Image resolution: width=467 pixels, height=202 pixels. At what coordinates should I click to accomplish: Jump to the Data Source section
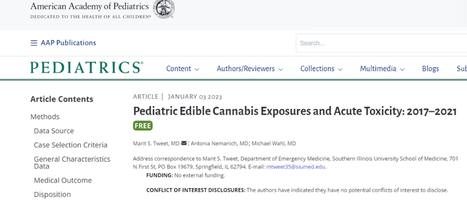point(54,131)
